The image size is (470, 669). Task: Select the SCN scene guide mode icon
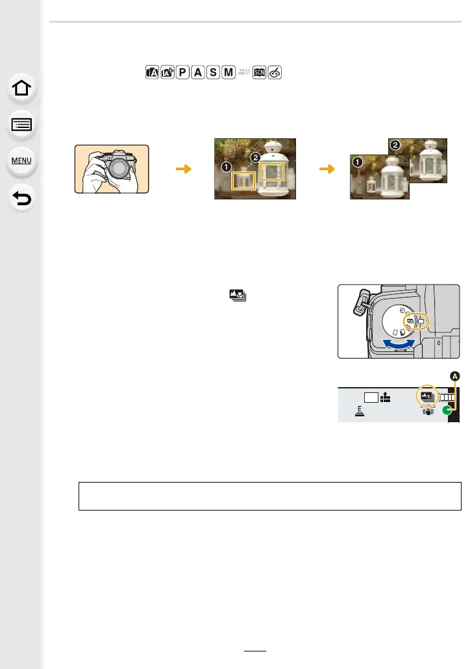click(x=259, y=73)
